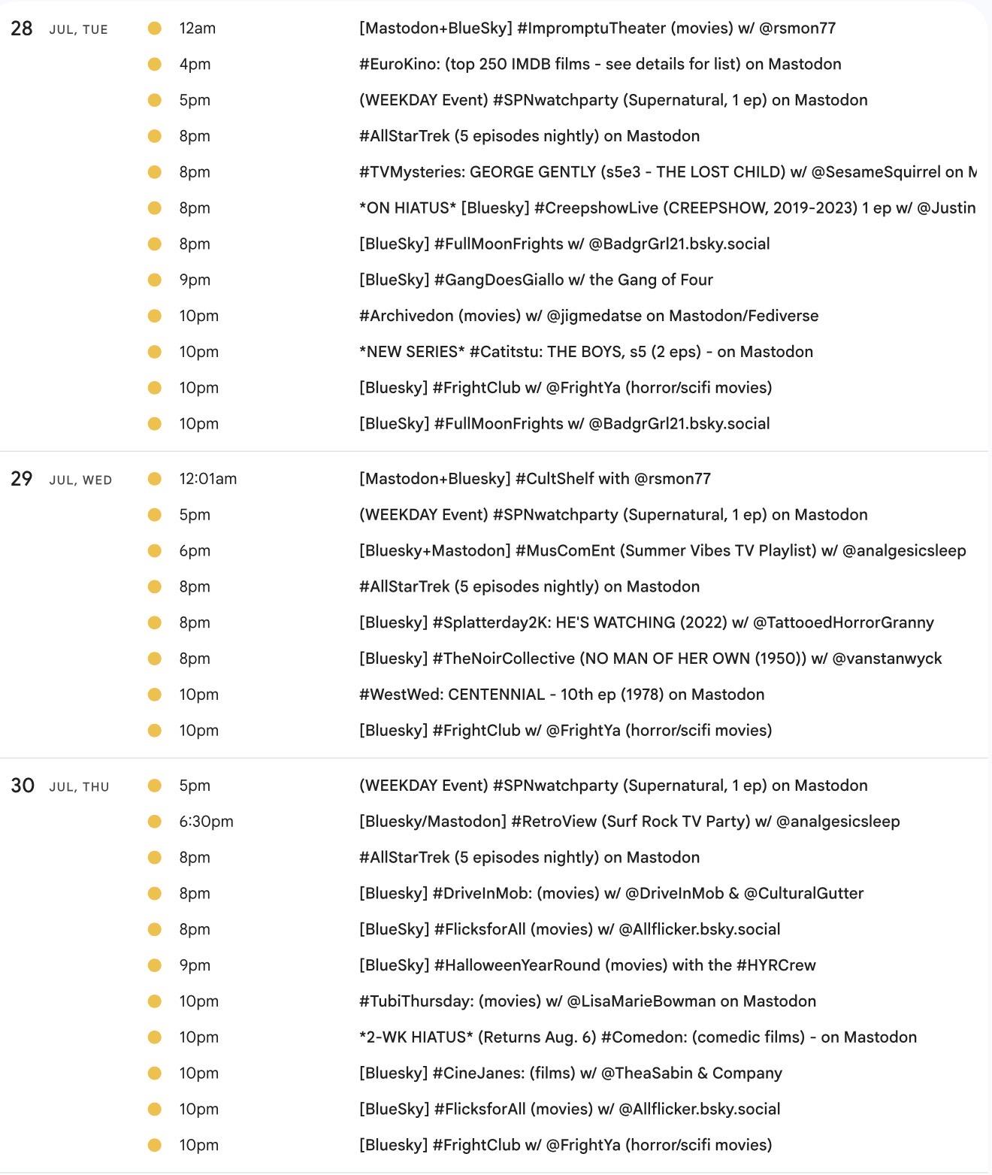Open the #TubiThursday movies event
The height and width of the screenshot is (1175, 992).
(x=588, y=1003)
